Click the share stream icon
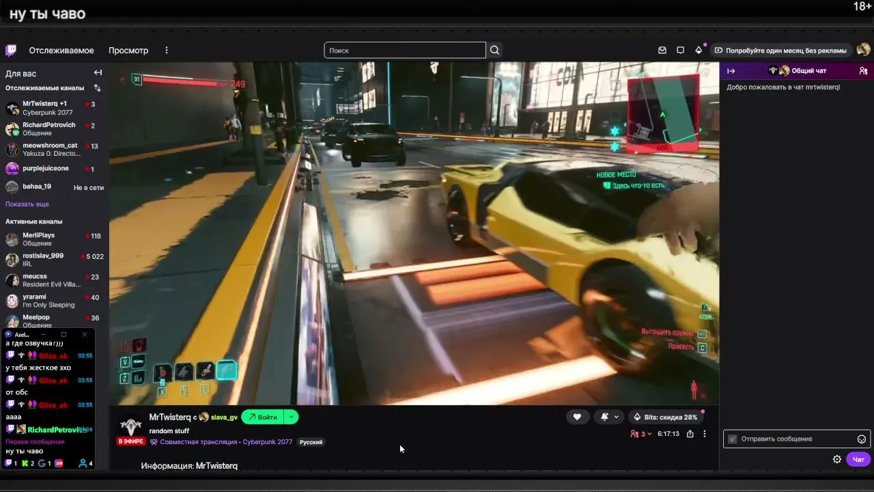The image size is (874, 492). coord(690,434)
